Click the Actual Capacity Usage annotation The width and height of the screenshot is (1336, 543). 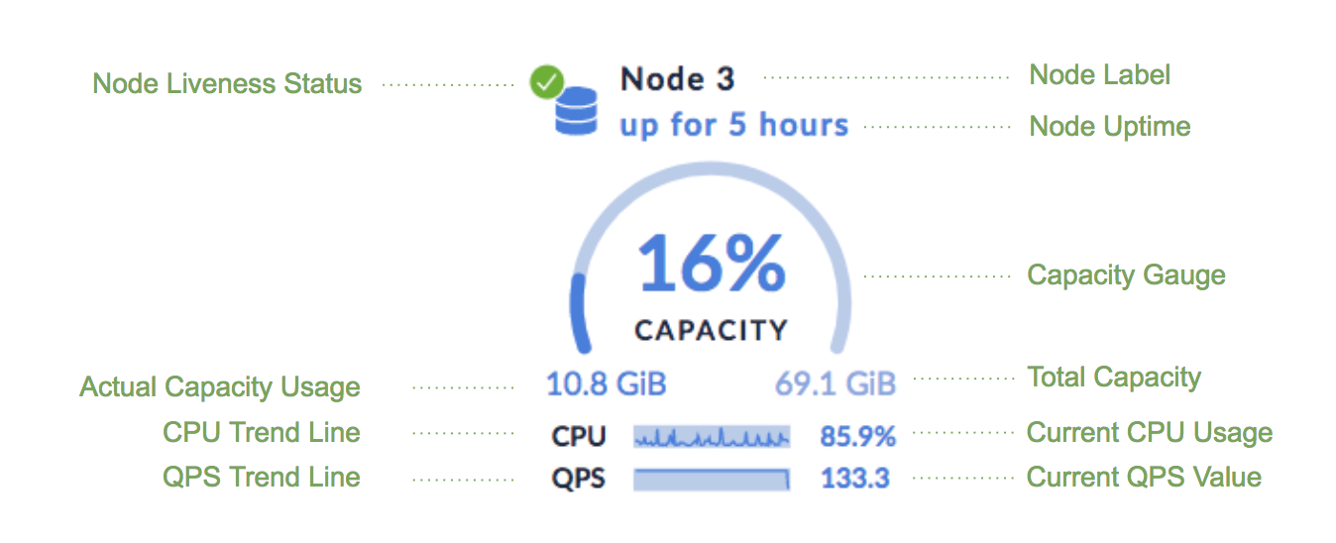pos(220,387)
